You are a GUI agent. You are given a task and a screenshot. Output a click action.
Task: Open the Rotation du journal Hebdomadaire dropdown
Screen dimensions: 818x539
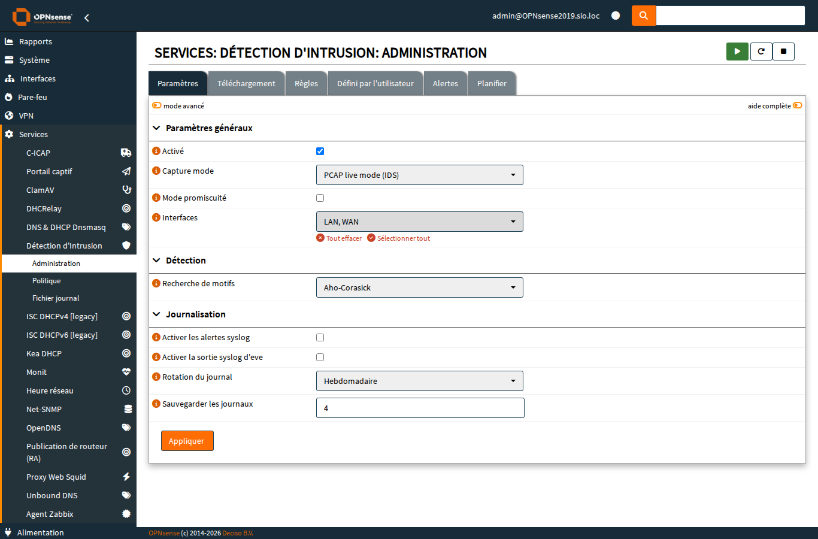(x=420, y=381)
